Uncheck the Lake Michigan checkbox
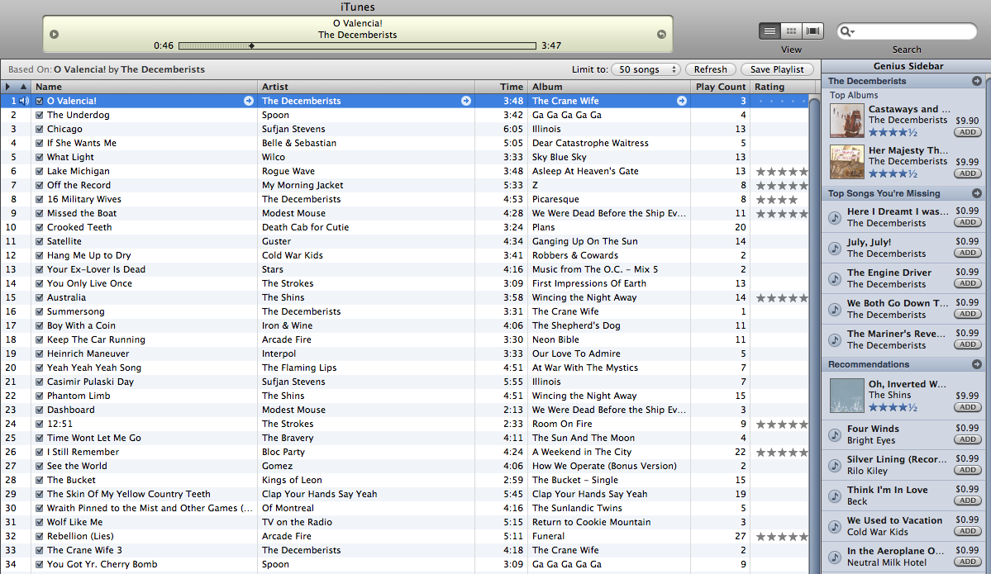This screenshot has height=574, width=991. [x=39, y=171]
